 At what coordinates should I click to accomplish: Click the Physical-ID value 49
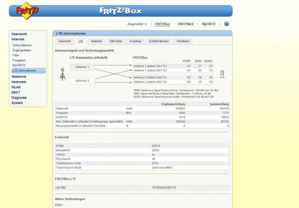[x=154, y=159]
